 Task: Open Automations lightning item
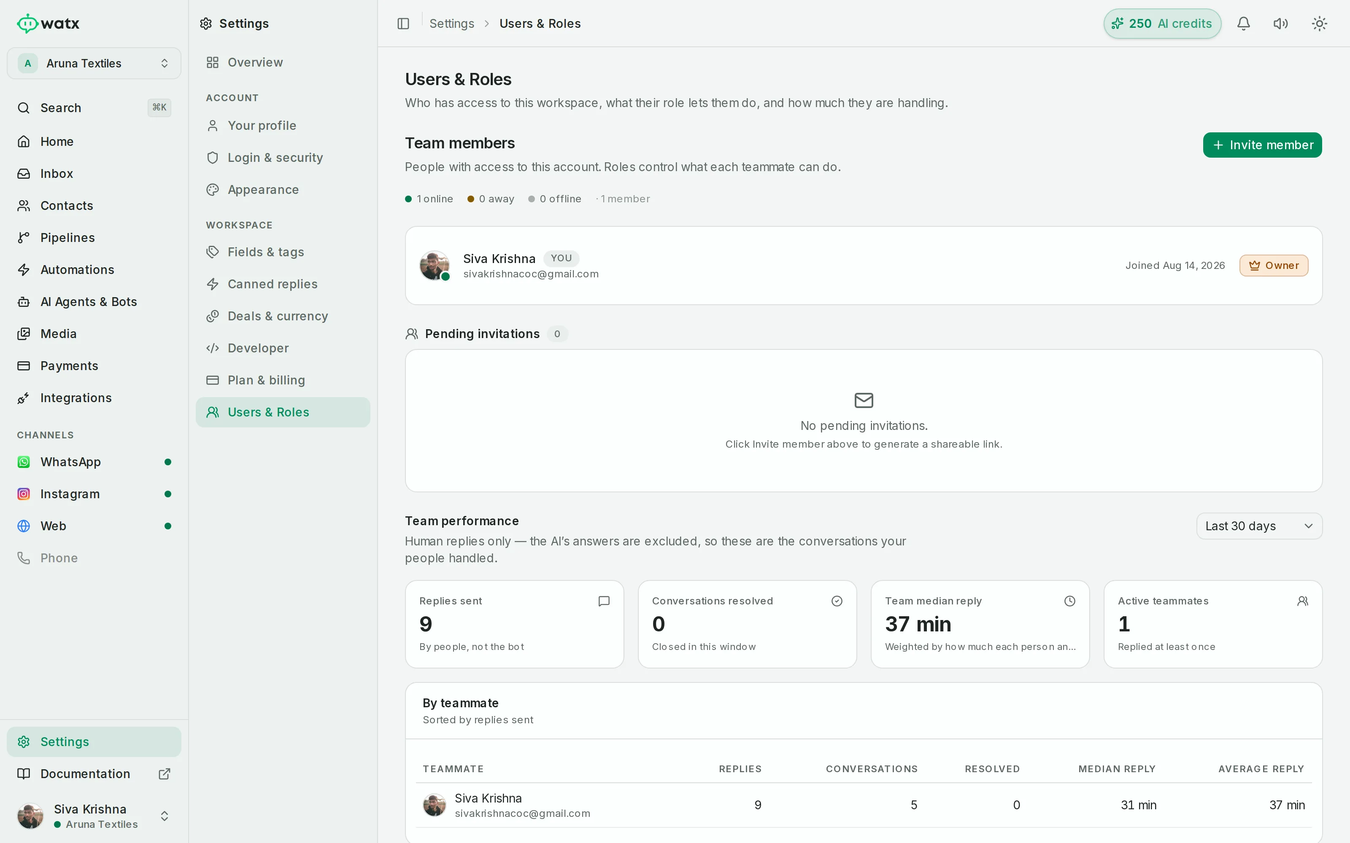pos(94,270)
